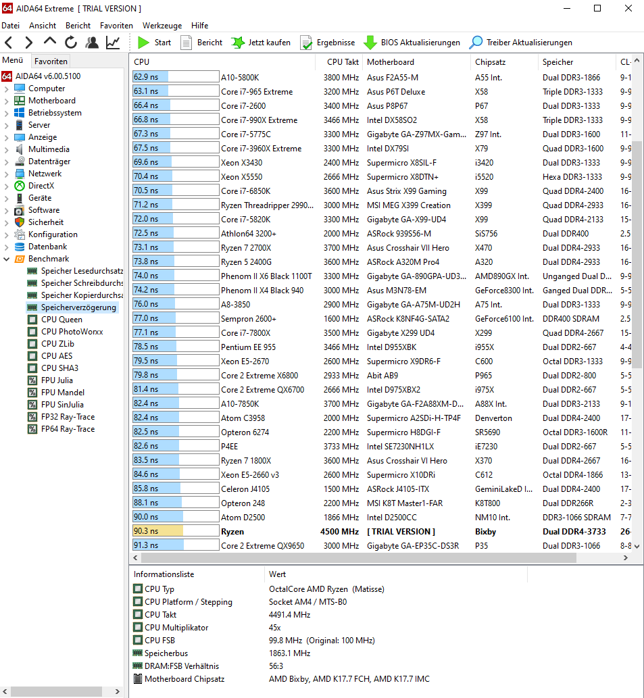The height and width of the screenshot is (698, 644).
Task: Click the 62.9 ns A10-5800K result bar
Action: pyautogui.click(x=176, y=77)
